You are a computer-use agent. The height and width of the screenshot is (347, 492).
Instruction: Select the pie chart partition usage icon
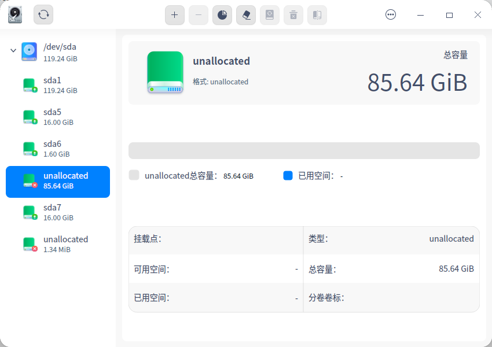click(222, 15)
